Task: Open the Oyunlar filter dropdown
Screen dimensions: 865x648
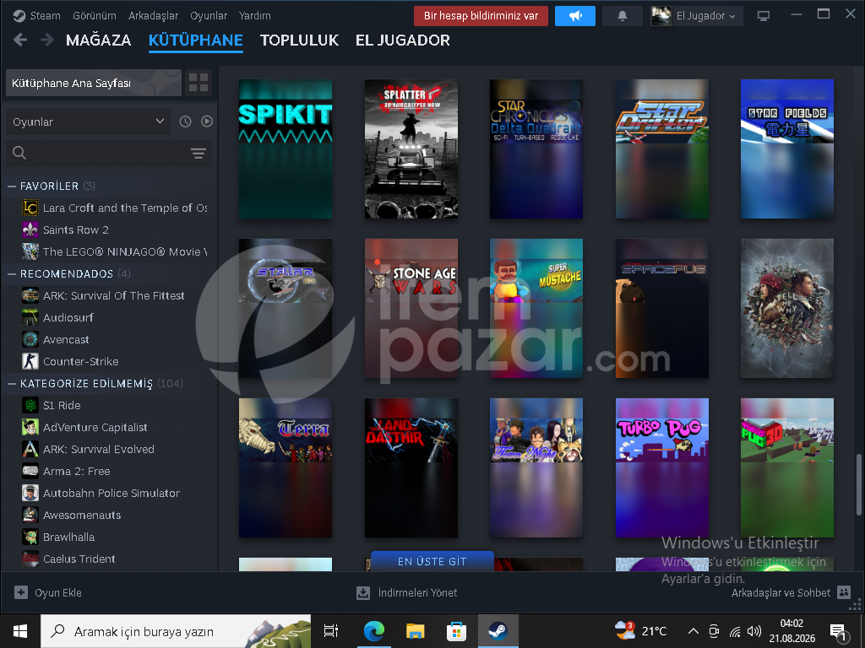Action: (88, 121)
